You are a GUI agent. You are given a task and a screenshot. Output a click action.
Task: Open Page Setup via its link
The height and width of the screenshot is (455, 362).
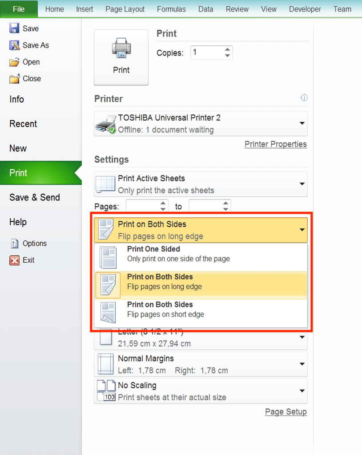(286, 412)
